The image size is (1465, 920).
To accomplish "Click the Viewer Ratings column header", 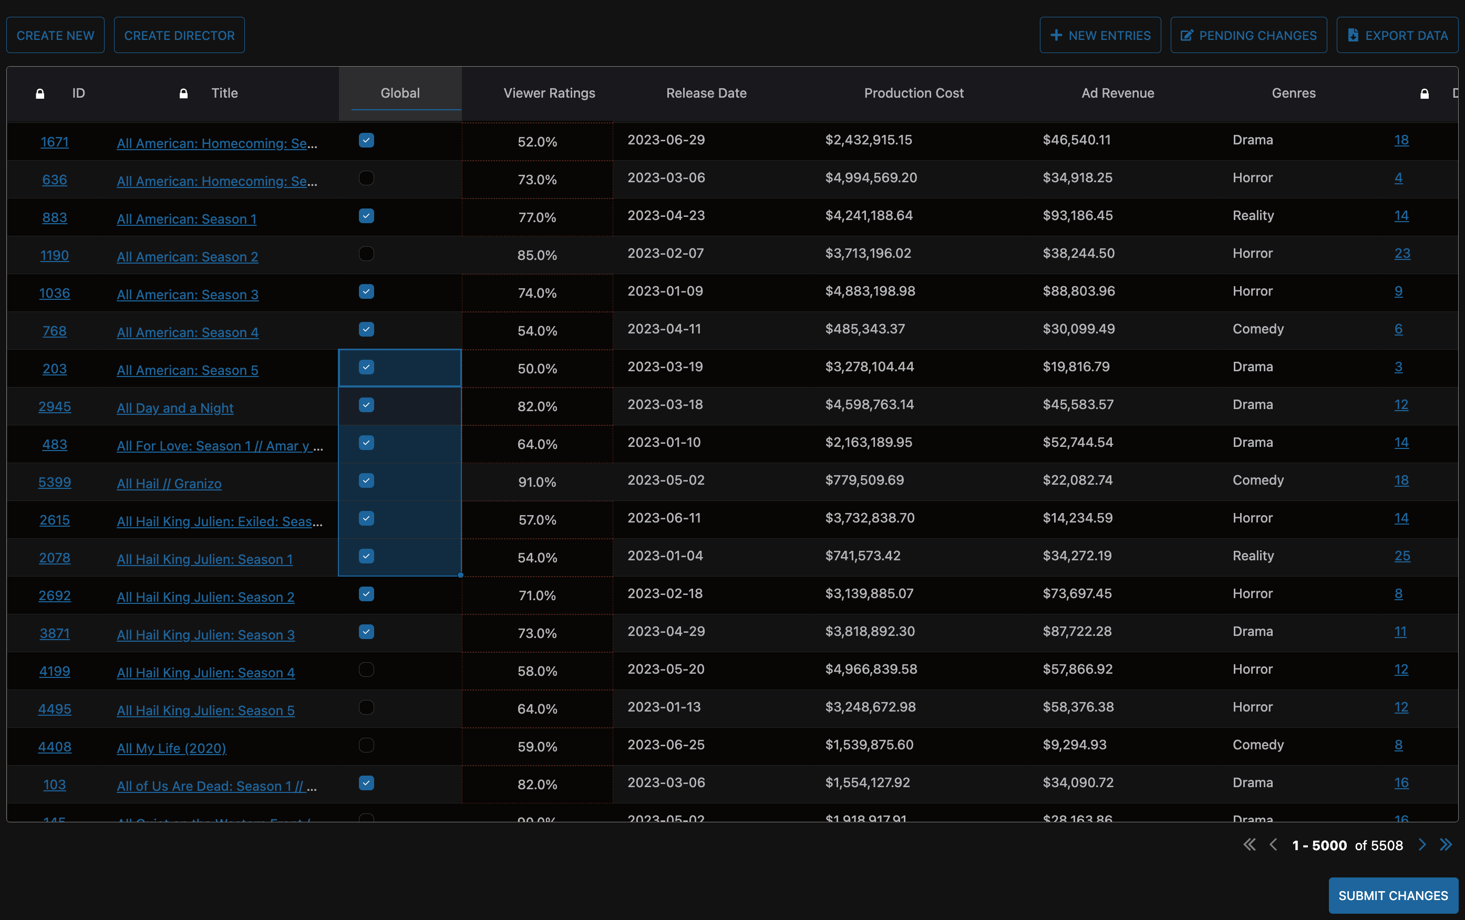I will click(x=549, y=93).
